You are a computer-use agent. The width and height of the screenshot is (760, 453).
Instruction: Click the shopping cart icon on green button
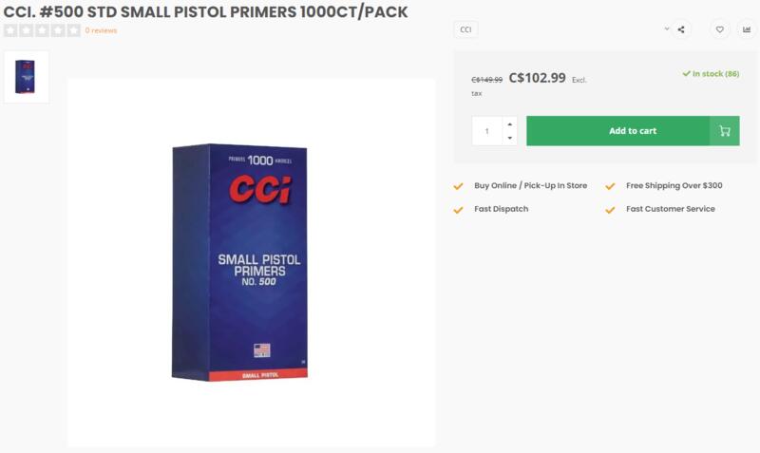click(x=725, y=131)
